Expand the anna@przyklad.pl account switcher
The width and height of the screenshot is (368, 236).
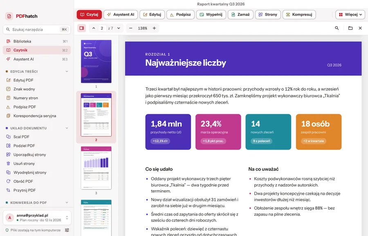(x=37, y=218)
